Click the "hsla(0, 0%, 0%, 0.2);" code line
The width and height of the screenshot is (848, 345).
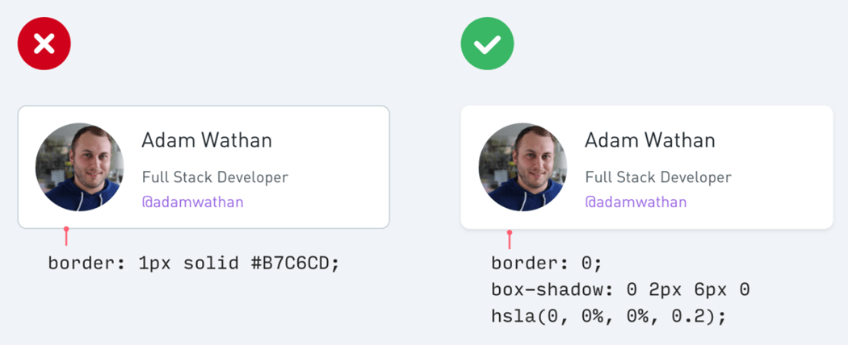(x=609, y=316)
